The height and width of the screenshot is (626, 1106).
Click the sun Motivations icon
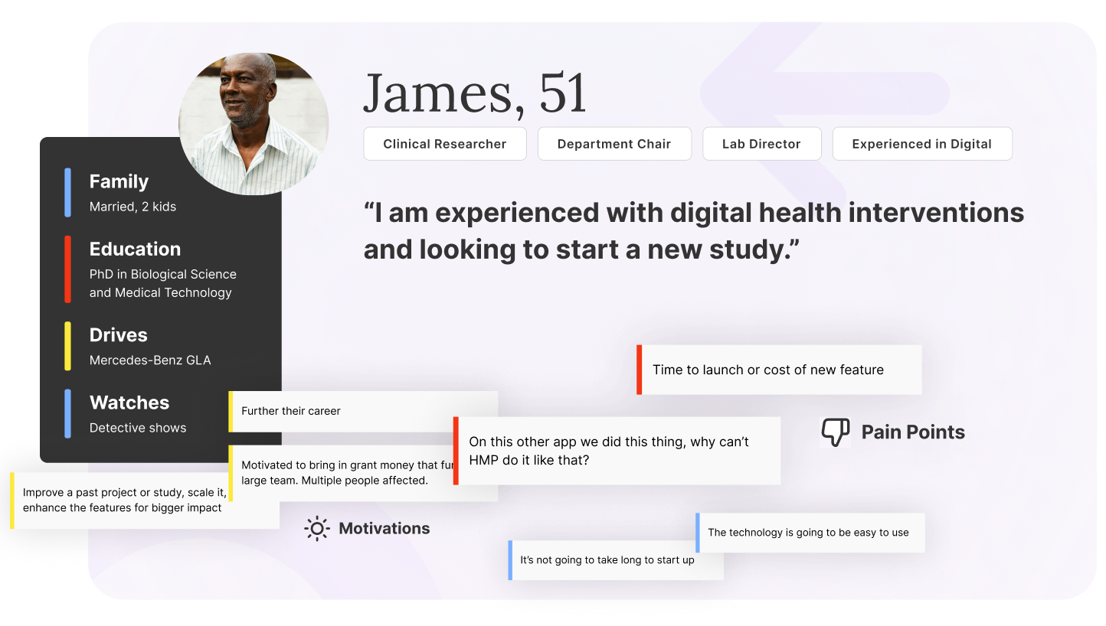coord(316,529)
